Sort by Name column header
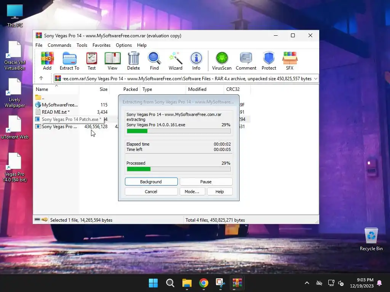This screenshot has height=292, width=390. pos(56,89)
